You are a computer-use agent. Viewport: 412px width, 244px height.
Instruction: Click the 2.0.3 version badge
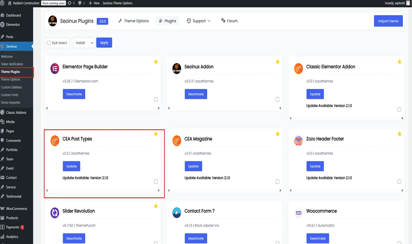click(x=102, y=21)
